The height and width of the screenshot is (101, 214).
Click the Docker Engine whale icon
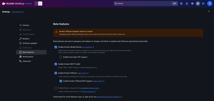point(21,34)
